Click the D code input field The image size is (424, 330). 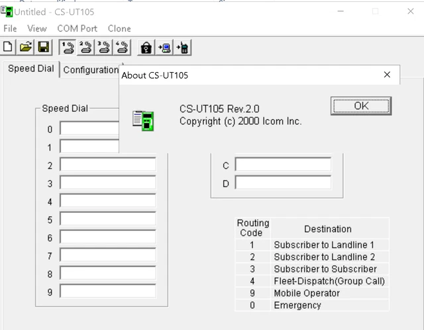[x=283, y=183]
